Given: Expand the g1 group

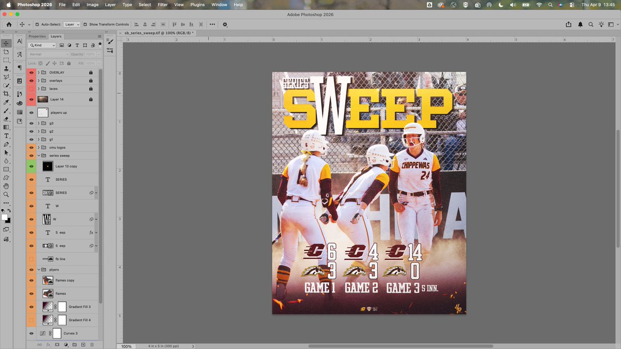Looking at the screenshot, I should pyautogui.click(x=39, y=140).
